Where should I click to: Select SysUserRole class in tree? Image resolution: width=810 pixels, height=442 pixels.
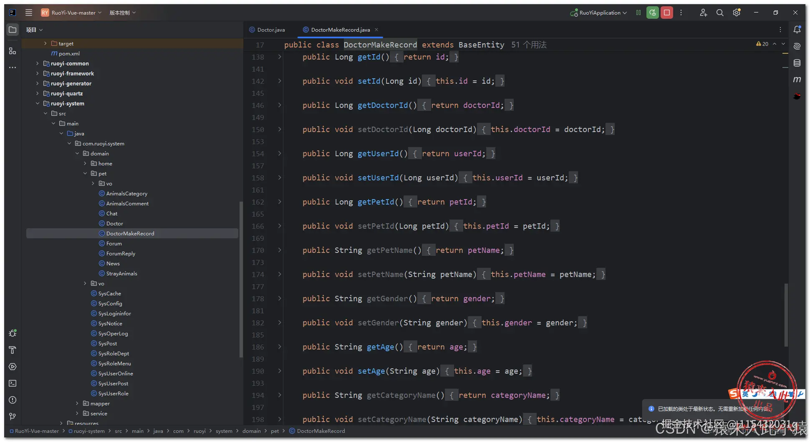pos(113,393)
